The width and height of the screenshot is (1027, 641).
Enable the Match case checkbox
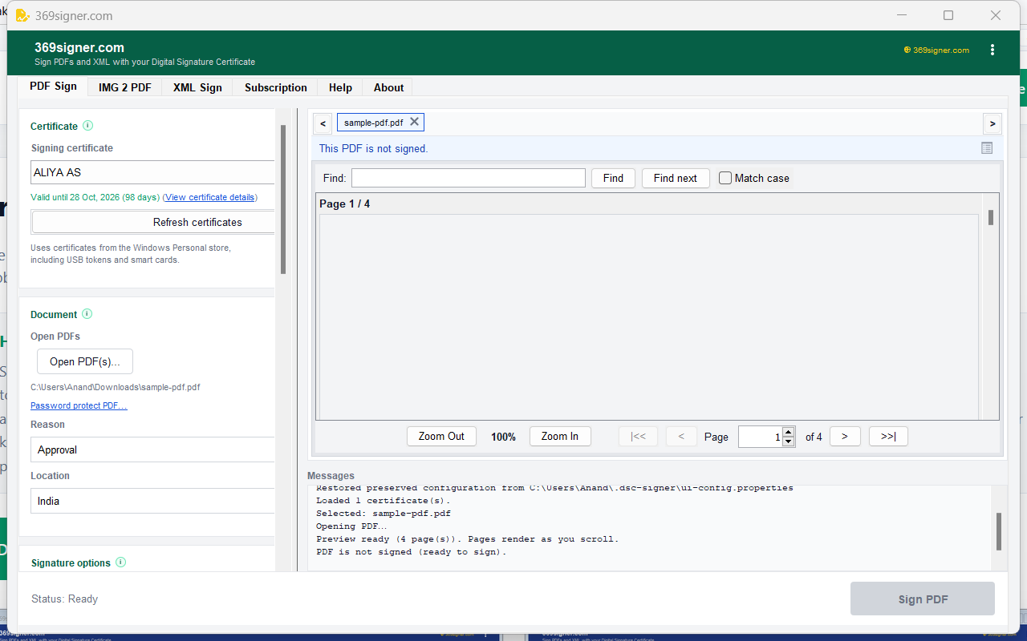tap(725, 178)
